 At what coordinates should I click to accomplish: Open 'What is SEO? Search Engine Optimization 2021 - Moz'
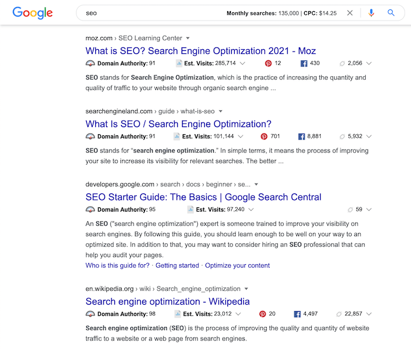(201, 51)
